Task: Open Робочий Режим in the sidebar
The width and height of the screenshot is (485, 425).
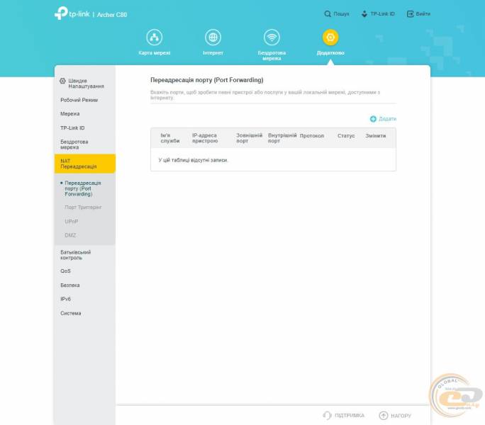Action: [79, 100]
